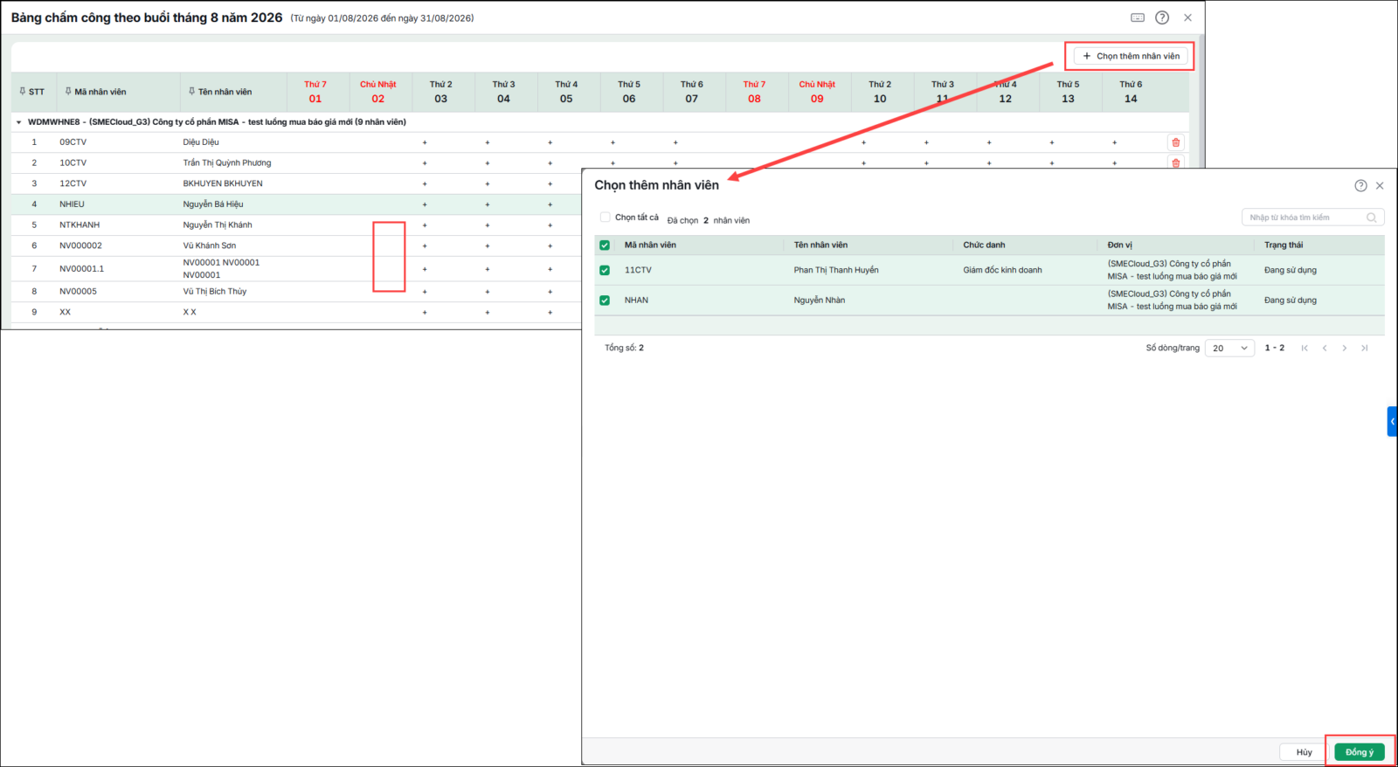Select employee code NV000002 in timesheet
The height and width of the screenshot is (767, 1398).
coord(80,245)
